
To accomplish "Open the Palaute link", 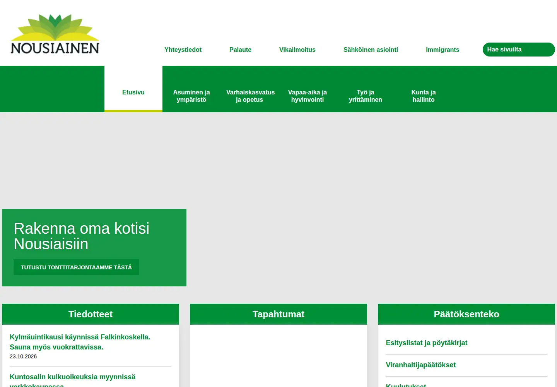I will pyautogui.click(x=240, y=50).
